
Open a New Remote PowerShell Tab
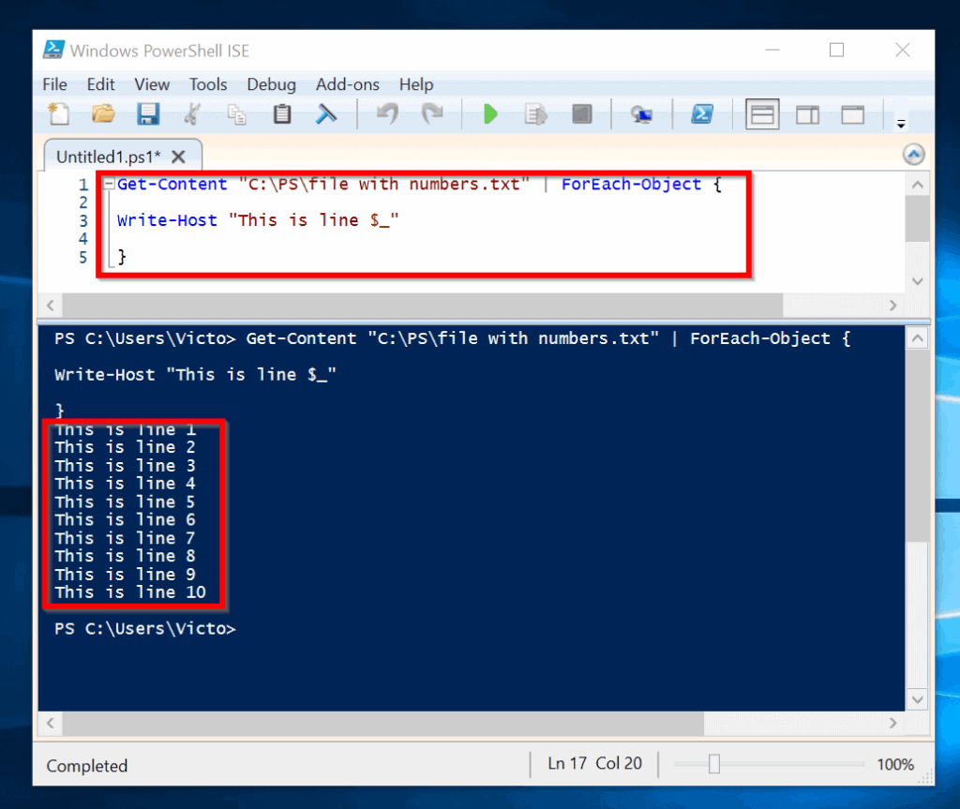point(641,113)
